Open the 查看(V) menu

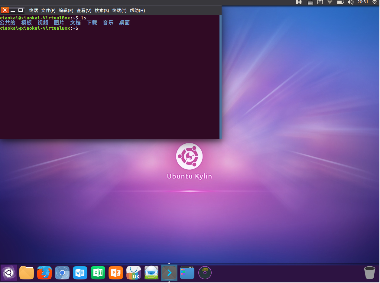[x=84, y=10]
